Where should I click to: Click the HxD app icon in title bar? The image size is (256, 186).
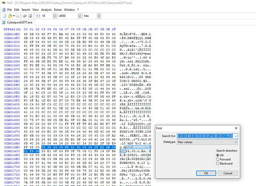(3, 3)
